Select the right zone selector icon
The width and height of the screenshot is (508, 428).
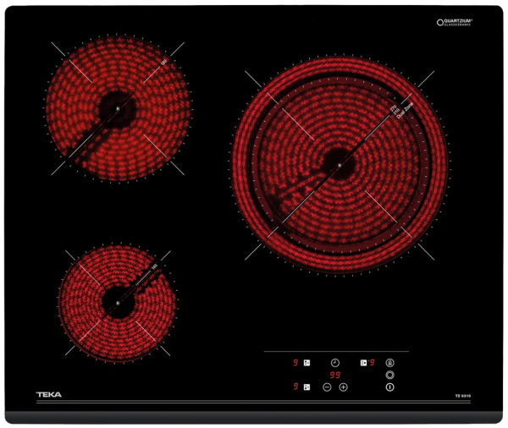coord(362,361)
